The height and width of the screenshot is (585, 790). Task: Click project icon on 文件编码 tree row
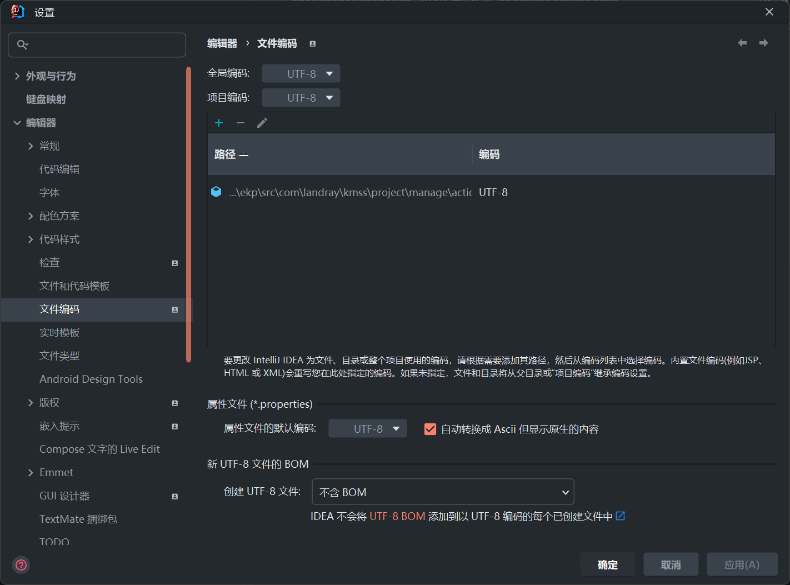click(175, 310)
